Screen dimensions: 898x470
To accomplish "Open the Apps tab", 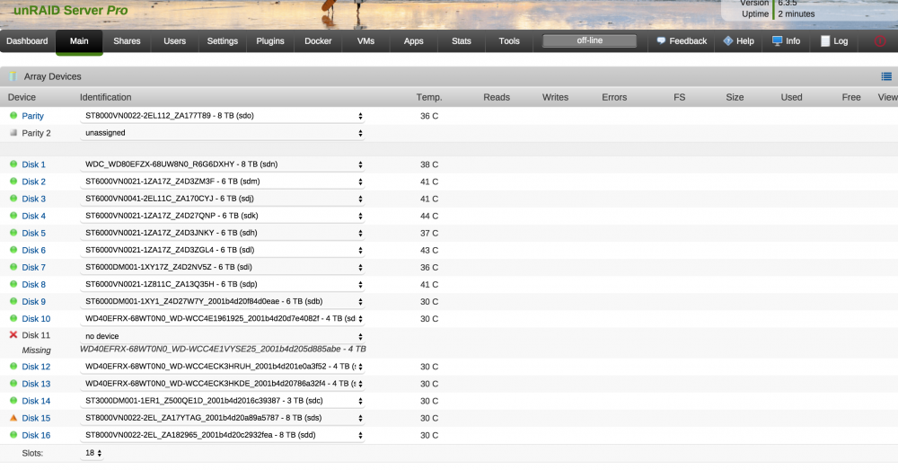I will (413, 41).
